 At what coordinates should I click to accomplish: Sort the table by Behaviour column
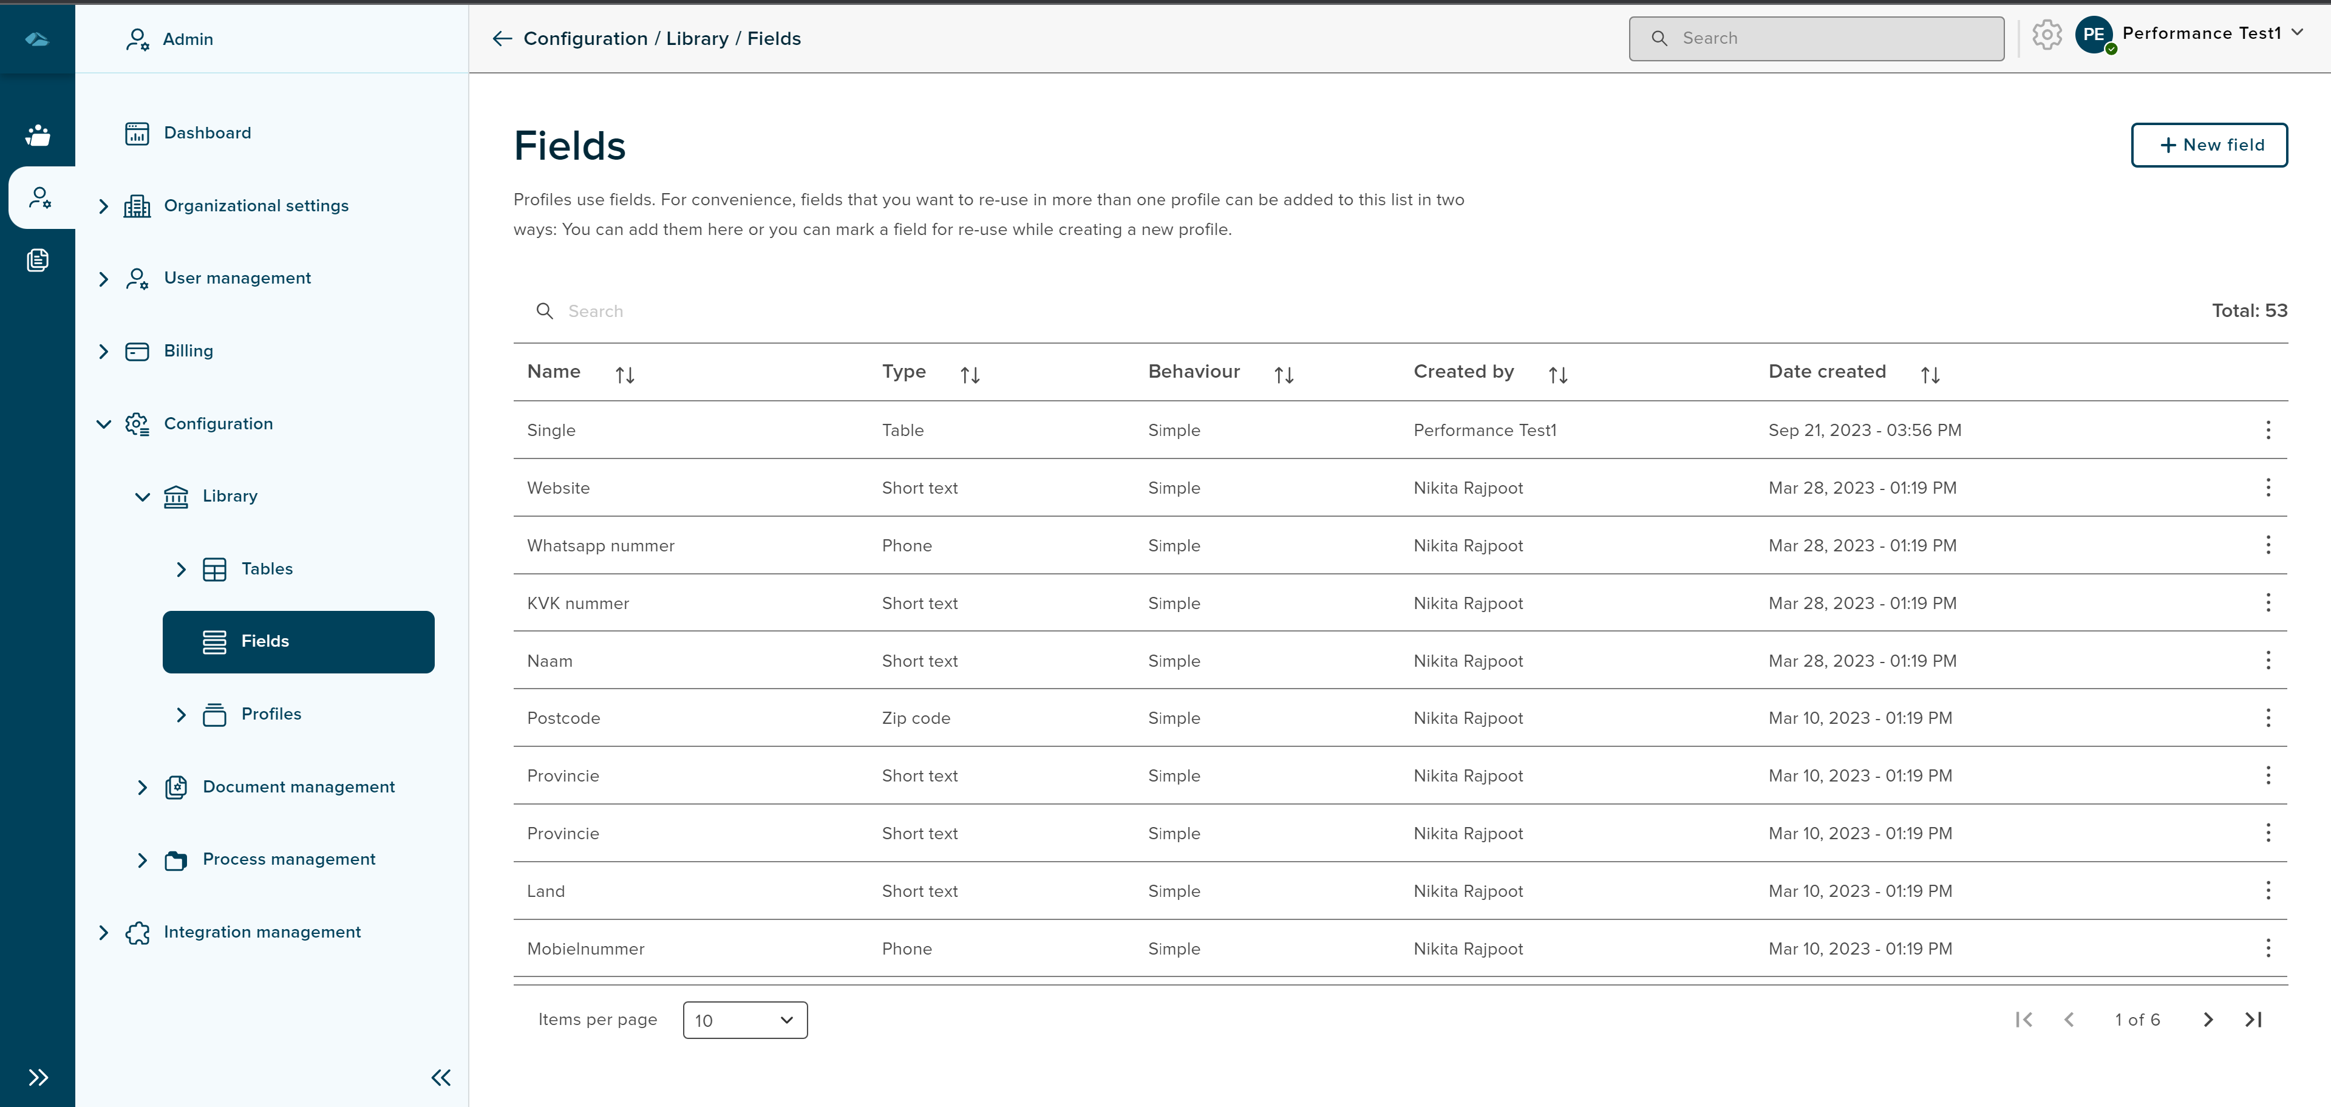pos(1283,375)
